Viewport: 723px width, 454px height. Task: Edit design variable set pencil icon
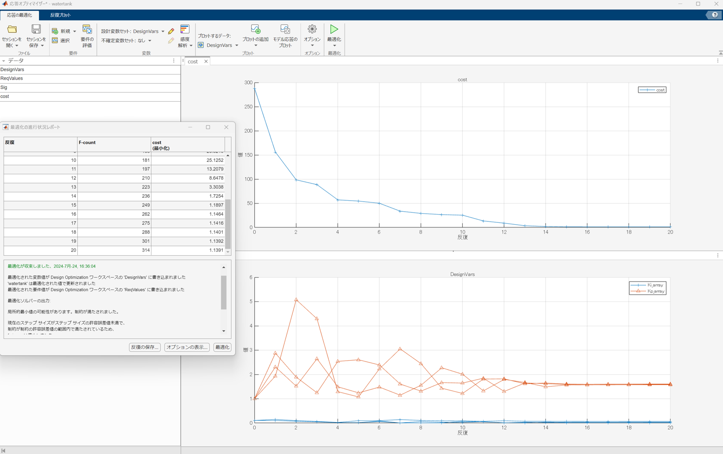point(171,31)
